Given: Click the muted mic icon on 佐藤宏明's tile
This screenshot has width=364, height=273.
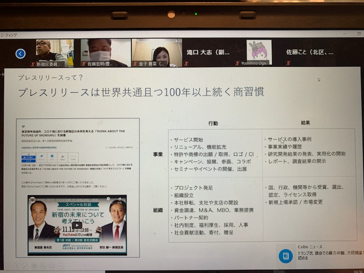Looking at the screenshot, I should coord(84,64).
